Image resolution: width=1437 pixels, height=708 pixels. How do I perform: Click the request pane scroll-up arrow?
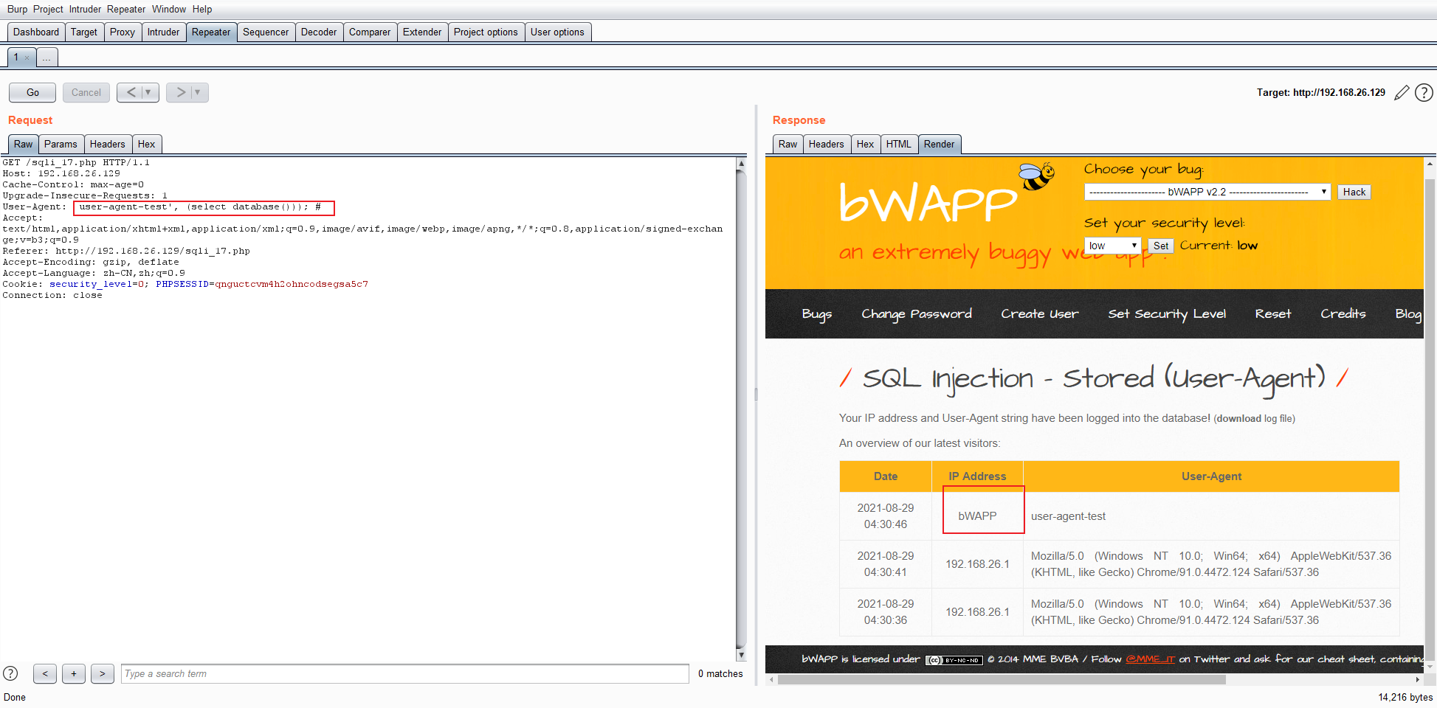(x=741, y=163)
